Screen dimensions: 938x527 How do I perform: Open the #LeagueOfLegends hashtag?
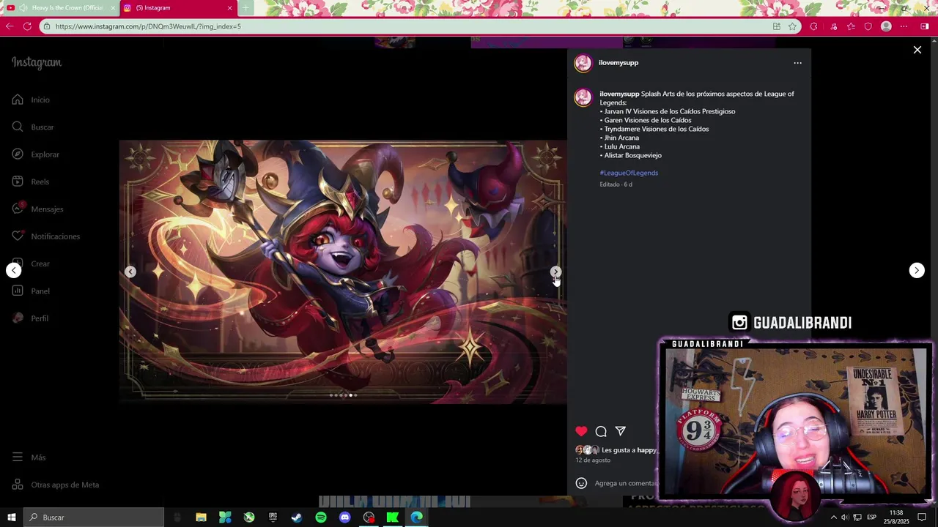(629, 173)
